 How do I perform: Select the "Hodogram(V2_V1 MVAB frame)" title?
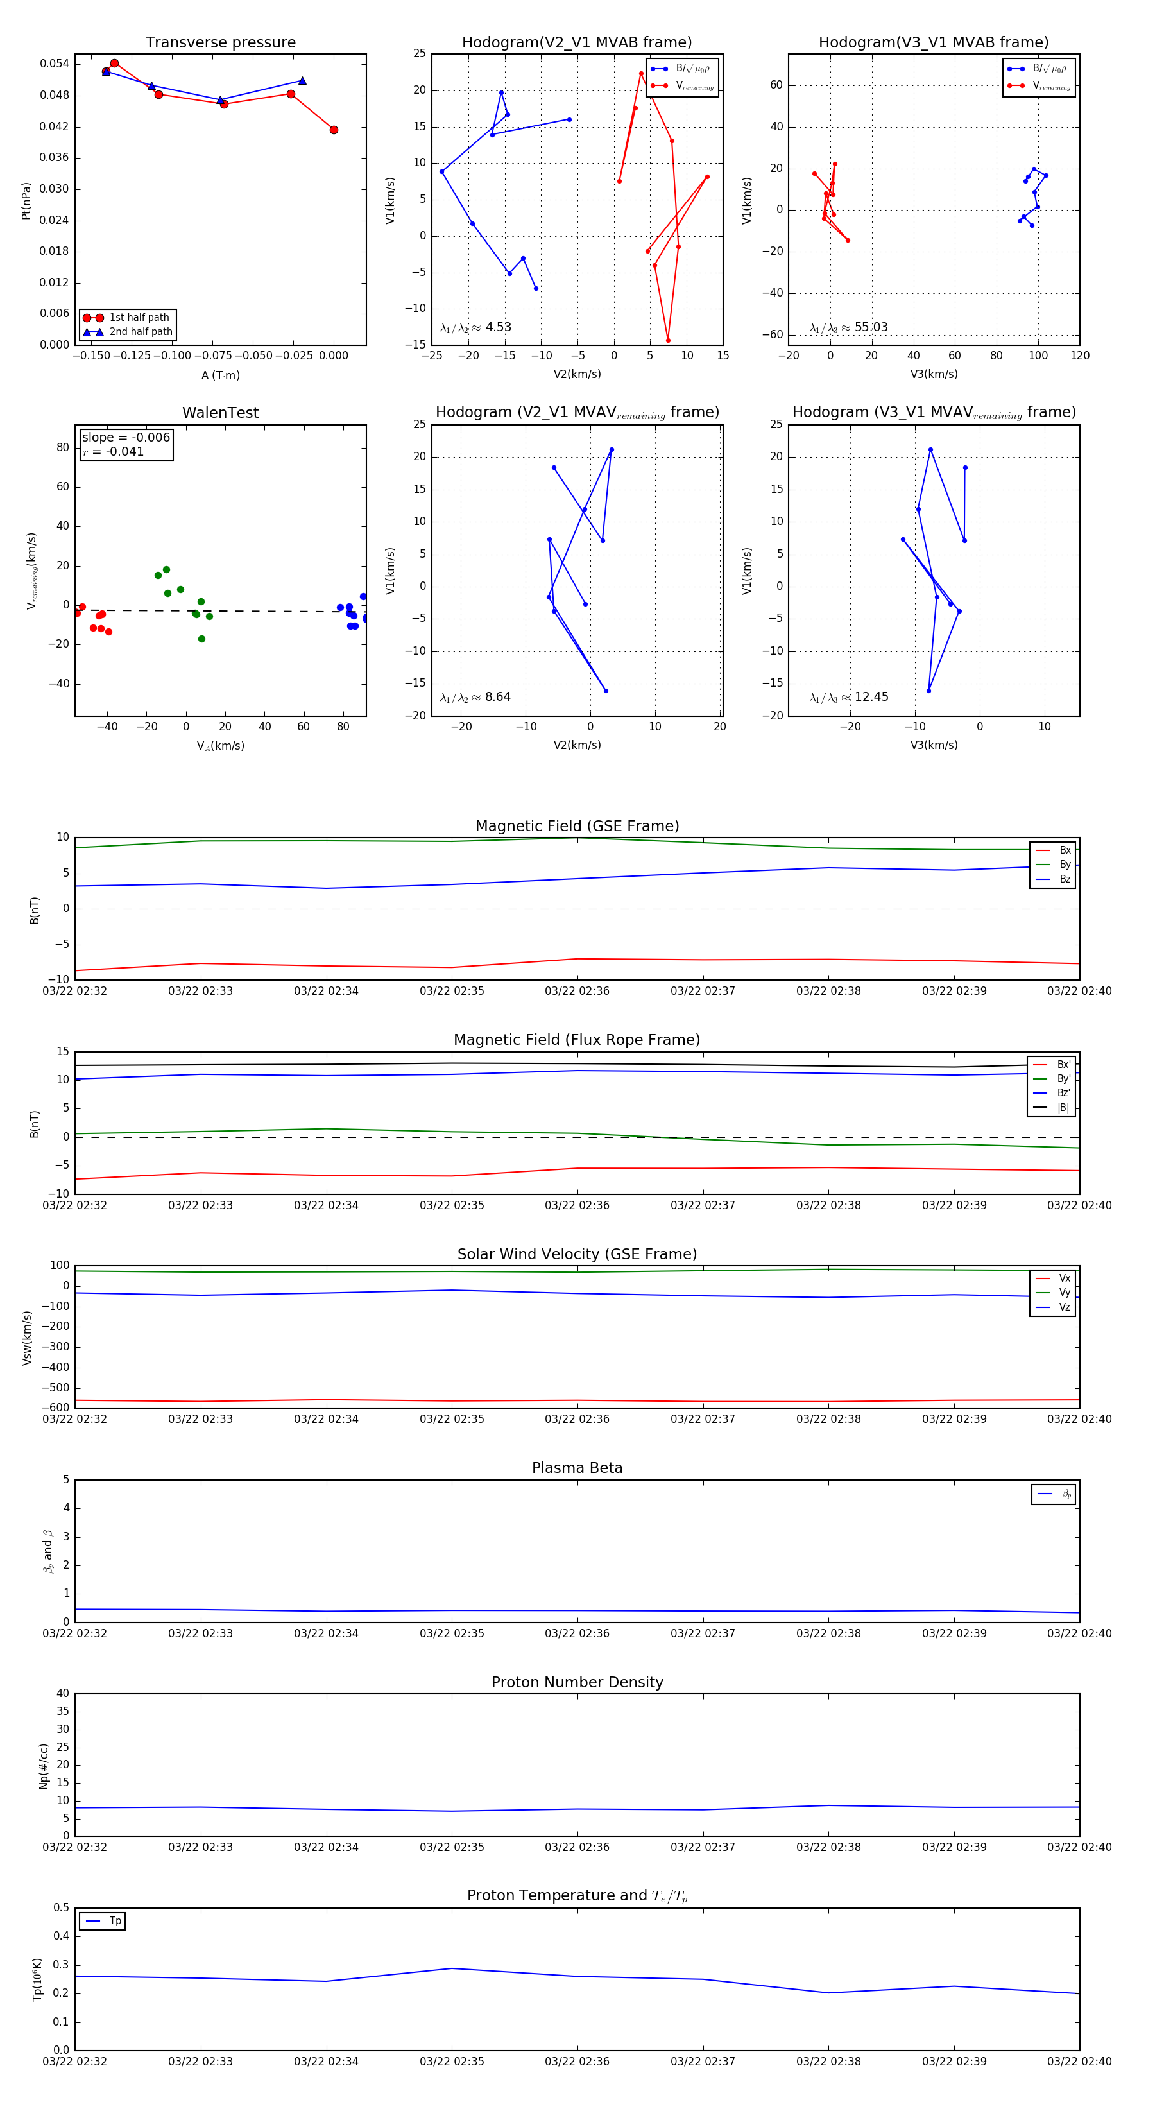pos(577,43)
